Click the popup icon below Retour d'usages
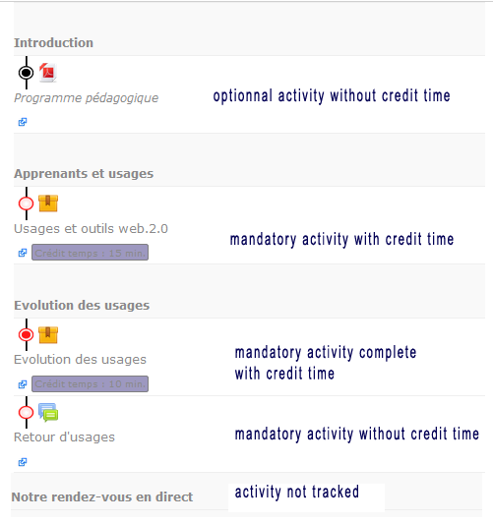This screenshot has width=493, height=524. tap(23, 462)
